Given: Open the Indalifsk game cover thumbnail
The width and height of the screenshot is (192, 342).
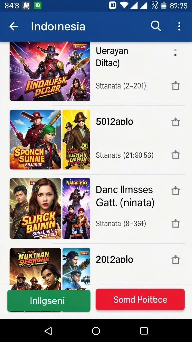Looking at the screenshot, I should click(50, 71).
